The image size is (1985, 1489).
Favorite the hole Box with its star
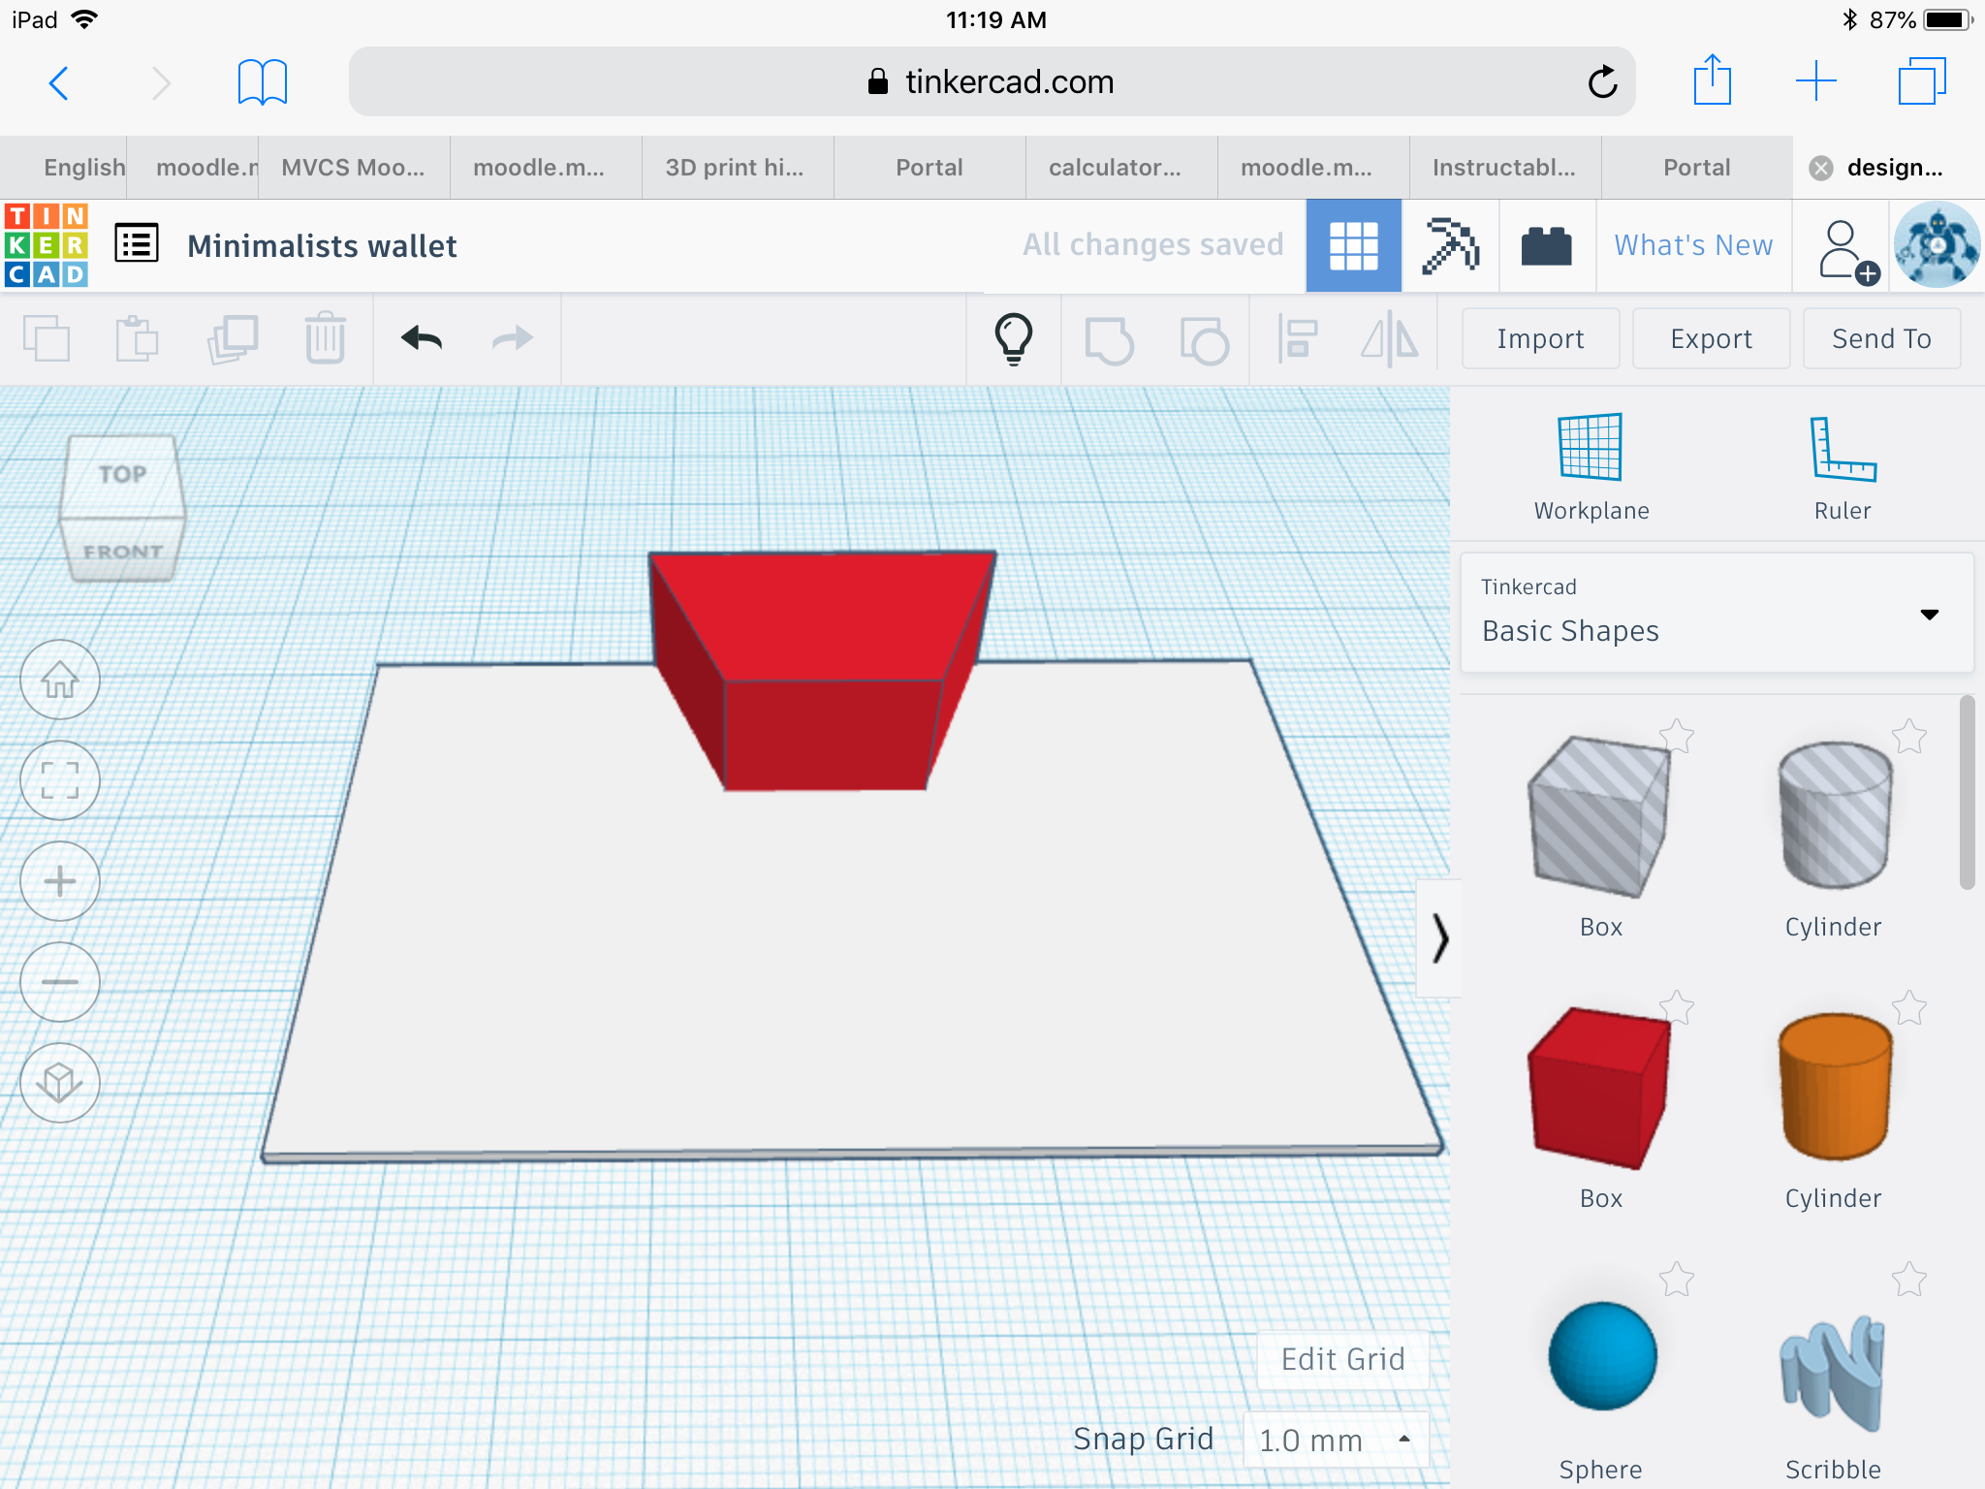click(1677, 737)
